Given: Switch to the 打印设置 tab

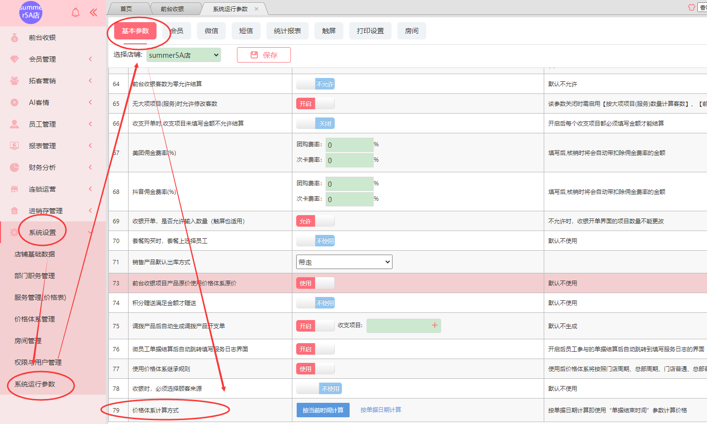Looking at the screenshot, I should pos(370,31).
